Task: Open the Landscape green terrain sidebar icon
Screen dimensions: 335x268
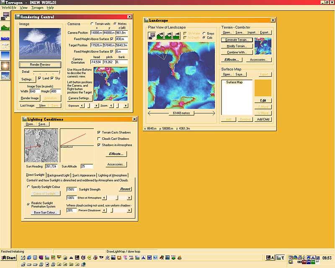Action: 6,28
